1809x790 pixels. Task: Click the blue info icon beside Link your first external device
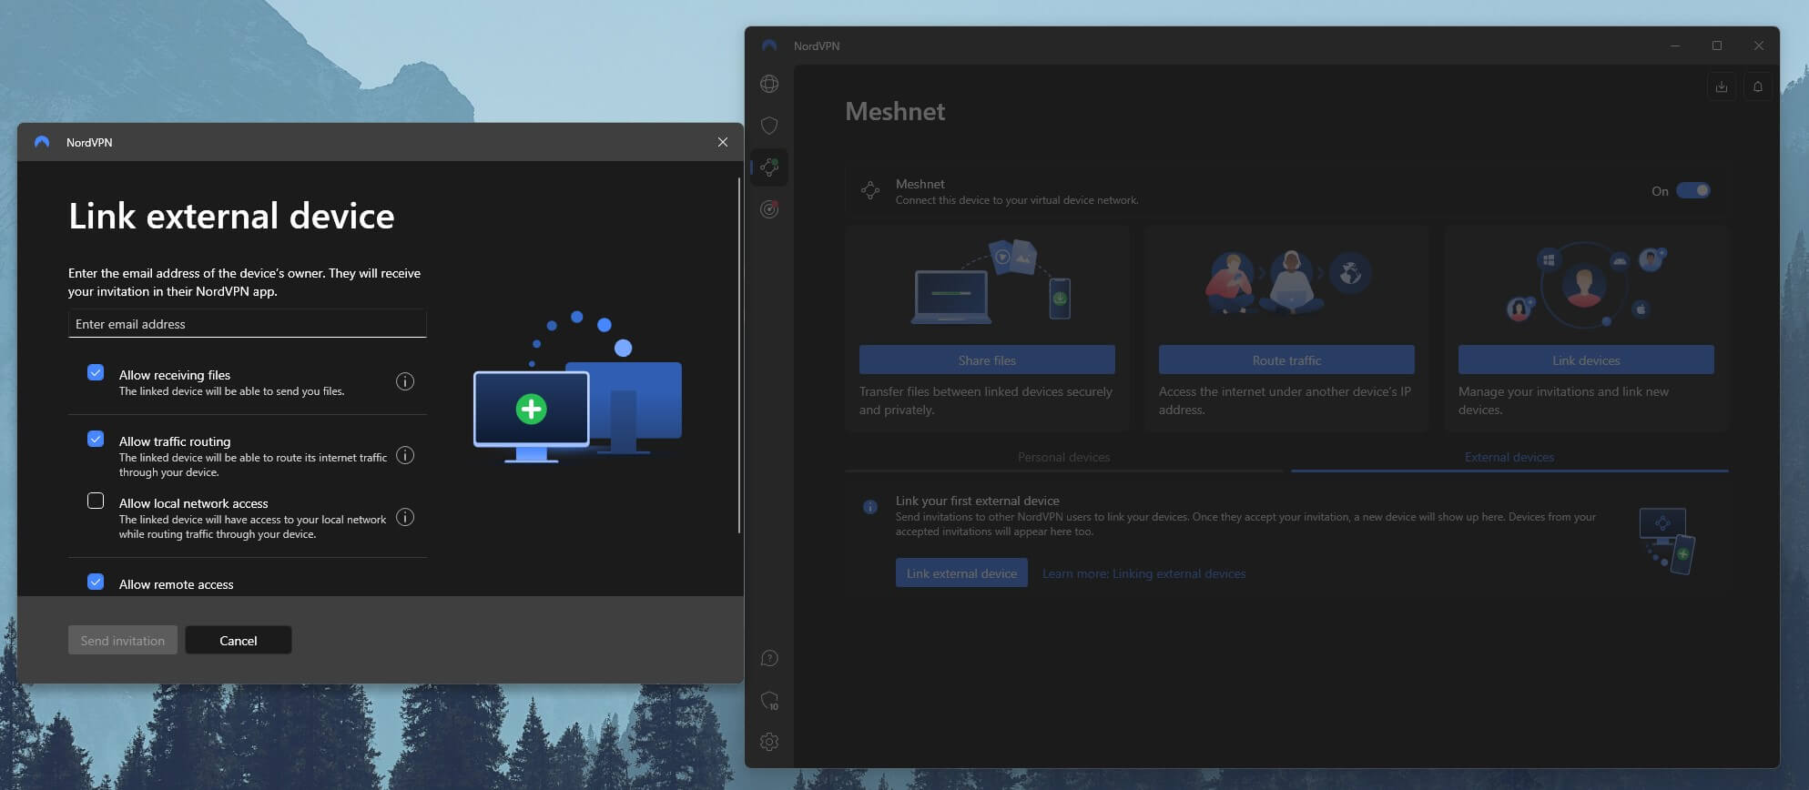pyautogui.click(x=870, y=507)
